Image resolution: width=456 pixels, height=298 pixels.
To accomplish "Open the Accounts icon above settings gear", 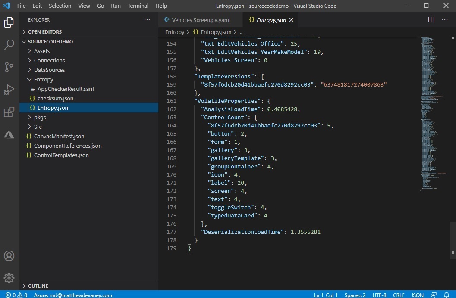I will pyautogui.click(x=9, y=255).
